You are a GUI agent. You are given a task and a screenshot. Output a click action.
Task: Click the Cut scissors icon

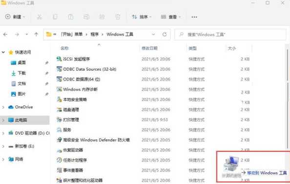pyautogui.click(x=39, y=17)
